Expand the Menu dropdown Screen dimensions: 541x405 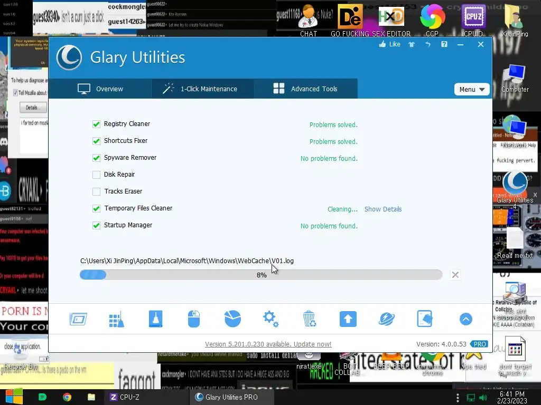click(x=472, y=90)
